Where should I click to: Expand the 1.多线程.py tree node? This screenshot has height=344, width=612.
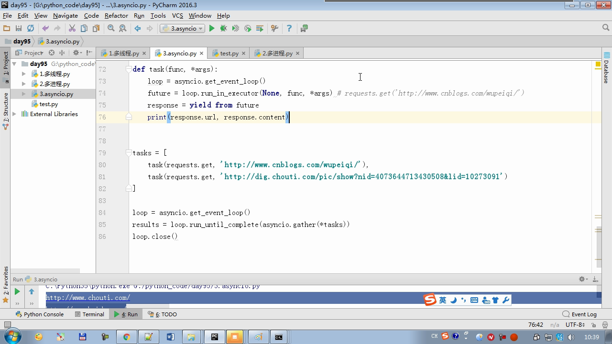(24, 74)
